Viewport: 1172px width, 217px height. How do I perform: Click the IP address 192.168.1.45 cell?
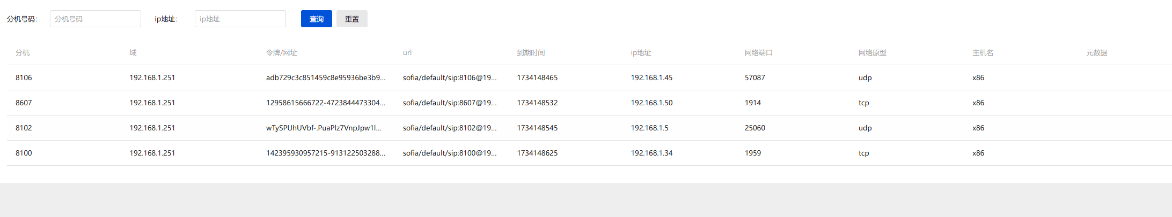(651, 77)
